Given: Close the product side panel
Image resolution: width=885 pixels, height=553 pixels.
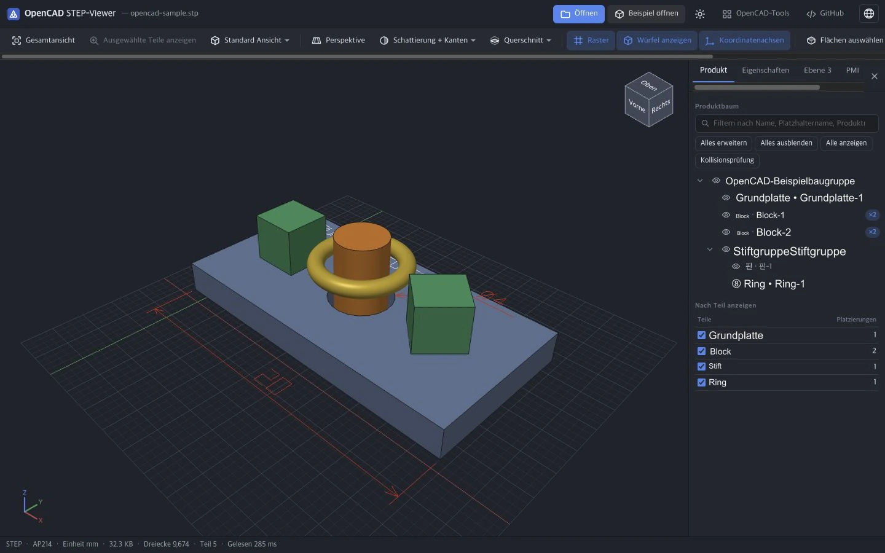Looking at the screenshot, I should pos(875,76).
